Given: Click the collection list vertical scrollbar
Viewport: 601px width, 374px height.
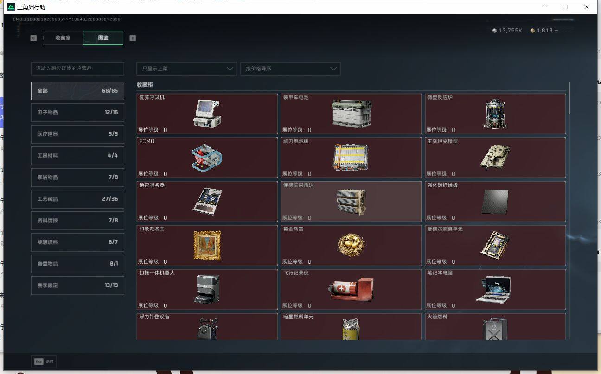Looking at the screenshot, I should 569,97.
